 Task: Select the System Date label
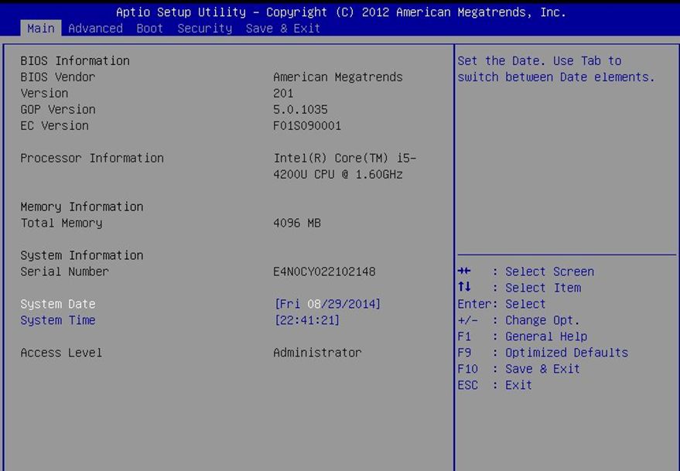pos(58,304)
